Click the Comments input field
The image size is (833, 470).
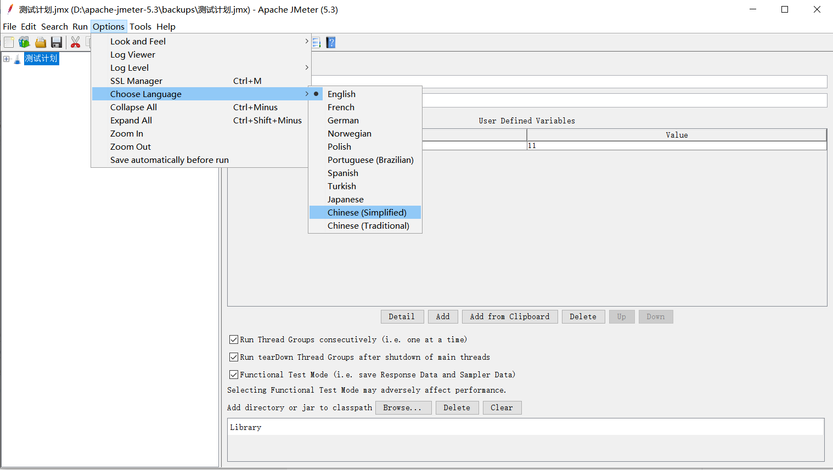click(624, 100)
